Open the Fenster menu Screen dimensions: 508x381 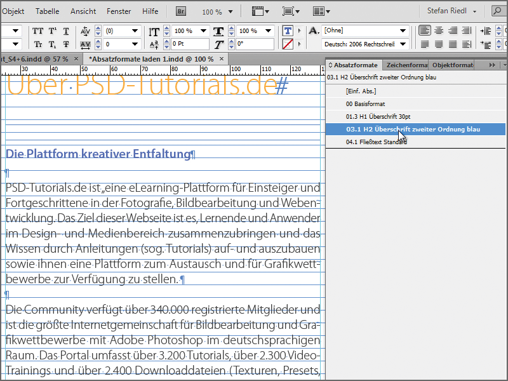click(x=119, y=11)
